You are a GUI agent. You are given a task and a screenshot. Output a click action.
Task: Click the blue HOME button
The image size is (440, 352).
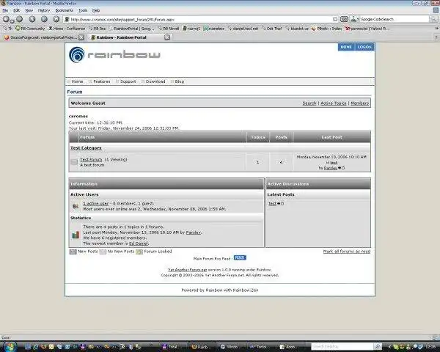click(346, 47)
